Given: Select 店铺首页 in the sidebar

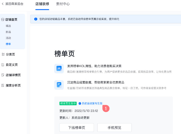Looking at the screenshot, I should click(x=11, y=19).
